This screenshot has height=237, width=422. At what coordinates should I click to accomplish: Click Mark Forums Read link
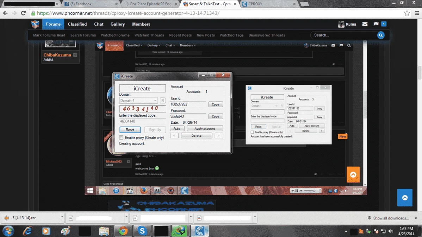49,35
